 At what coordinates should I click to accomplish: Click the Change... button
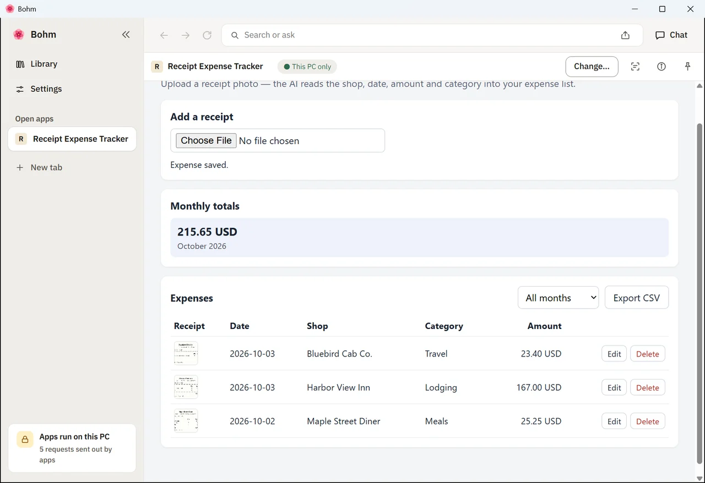coord(592,67)
